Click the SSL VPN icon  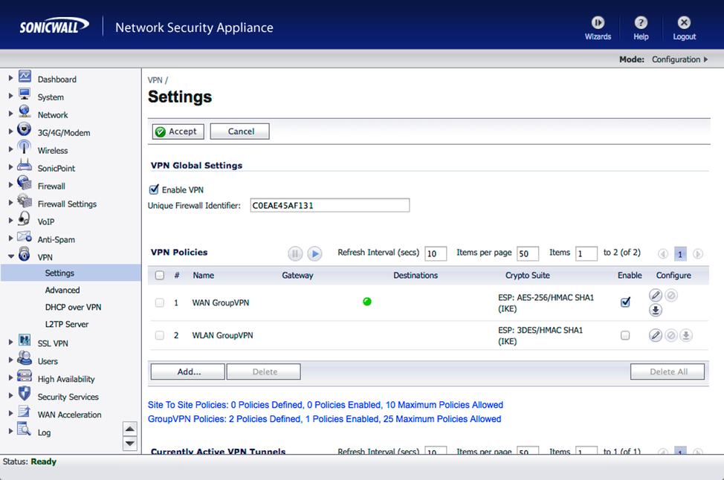25,340
